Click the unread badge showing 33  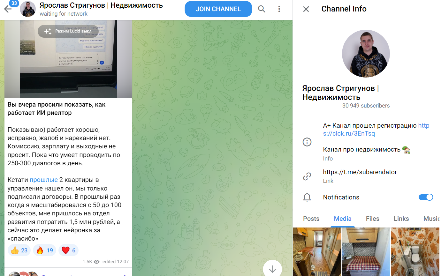14,4
